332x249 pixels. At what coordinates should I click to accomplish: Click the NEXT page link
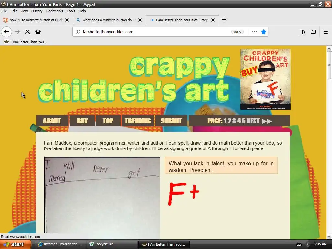tap(253, 121)
